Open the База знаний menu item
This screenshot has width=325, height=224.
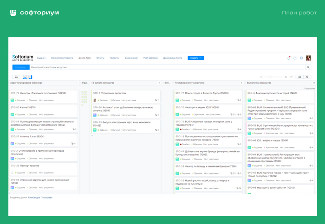pos(131,58)
